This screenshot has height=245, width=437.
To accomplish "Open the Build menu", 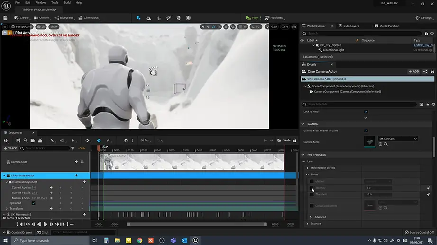I will tap(67, 2).
